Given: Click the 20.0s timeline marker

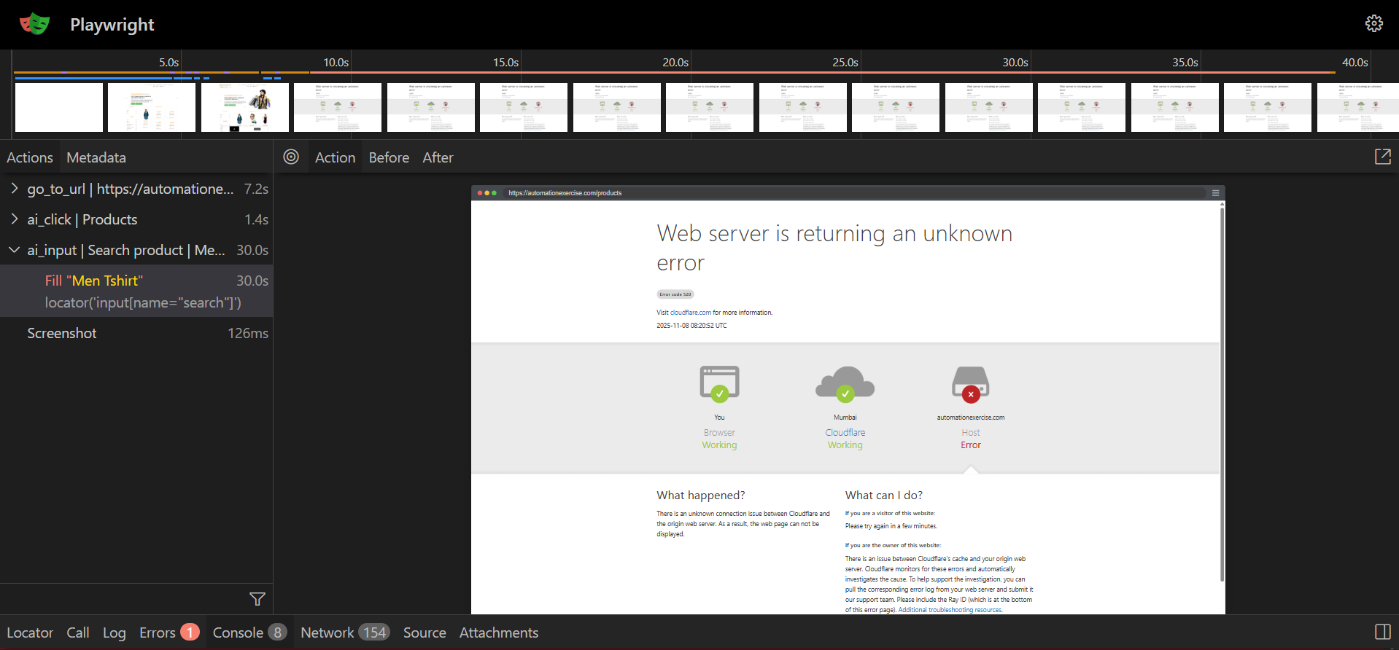Looking at the screenshot, I should 675,63.
